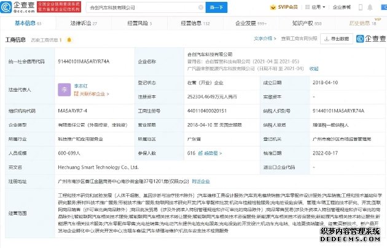Open 历史工商信息 link
Image resolution: width=387 pixels, height=248 pixels.
click(46, 40)
